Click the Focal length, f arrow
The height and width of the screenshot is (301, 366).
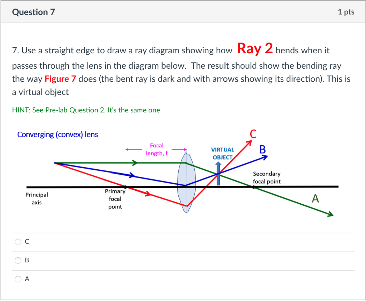click(x=156, y=149)
